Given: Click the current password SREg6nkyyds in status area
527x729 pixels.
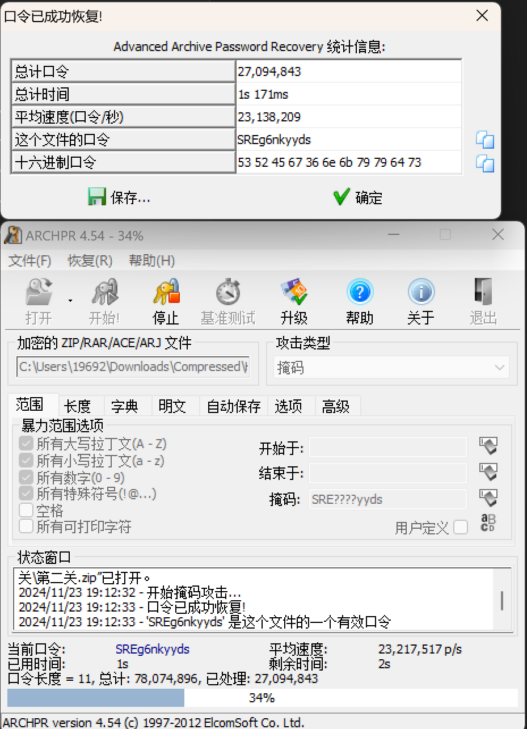Looking at the screenshot, I should (153, 650).
